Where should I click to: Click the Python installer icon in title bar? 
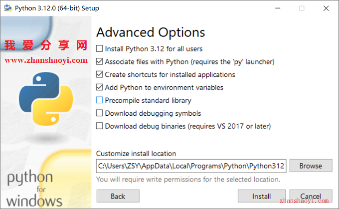click(x=8, y=8)
